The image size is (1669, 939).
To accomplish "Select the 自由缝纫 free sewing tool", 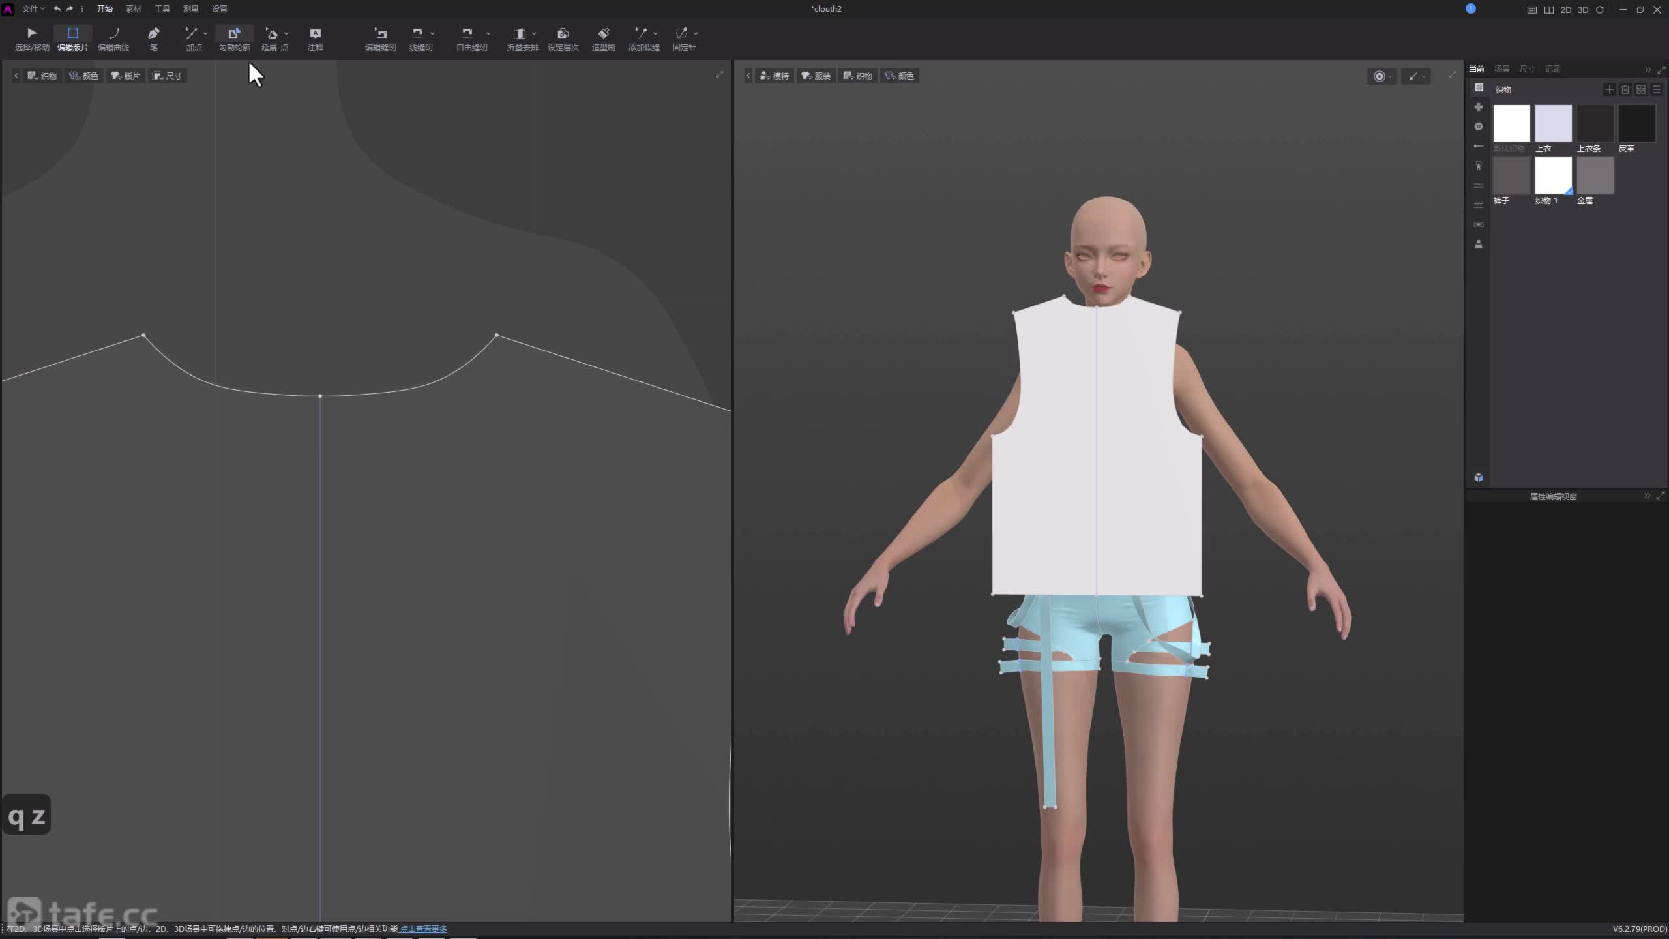I will (471, 38).
